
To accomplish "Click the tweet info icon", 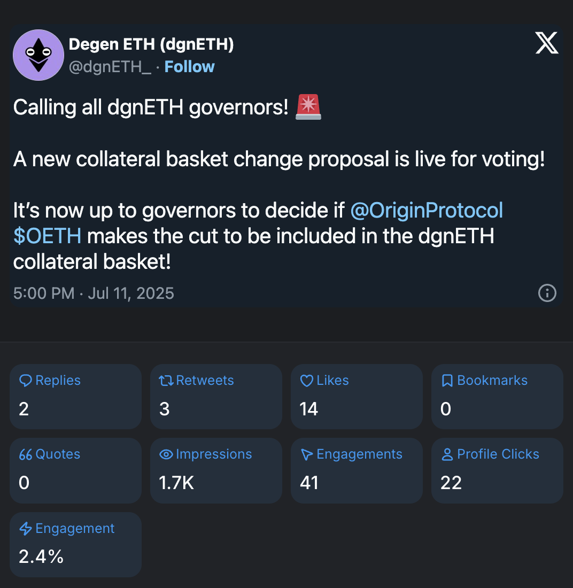I will [547, 293].
